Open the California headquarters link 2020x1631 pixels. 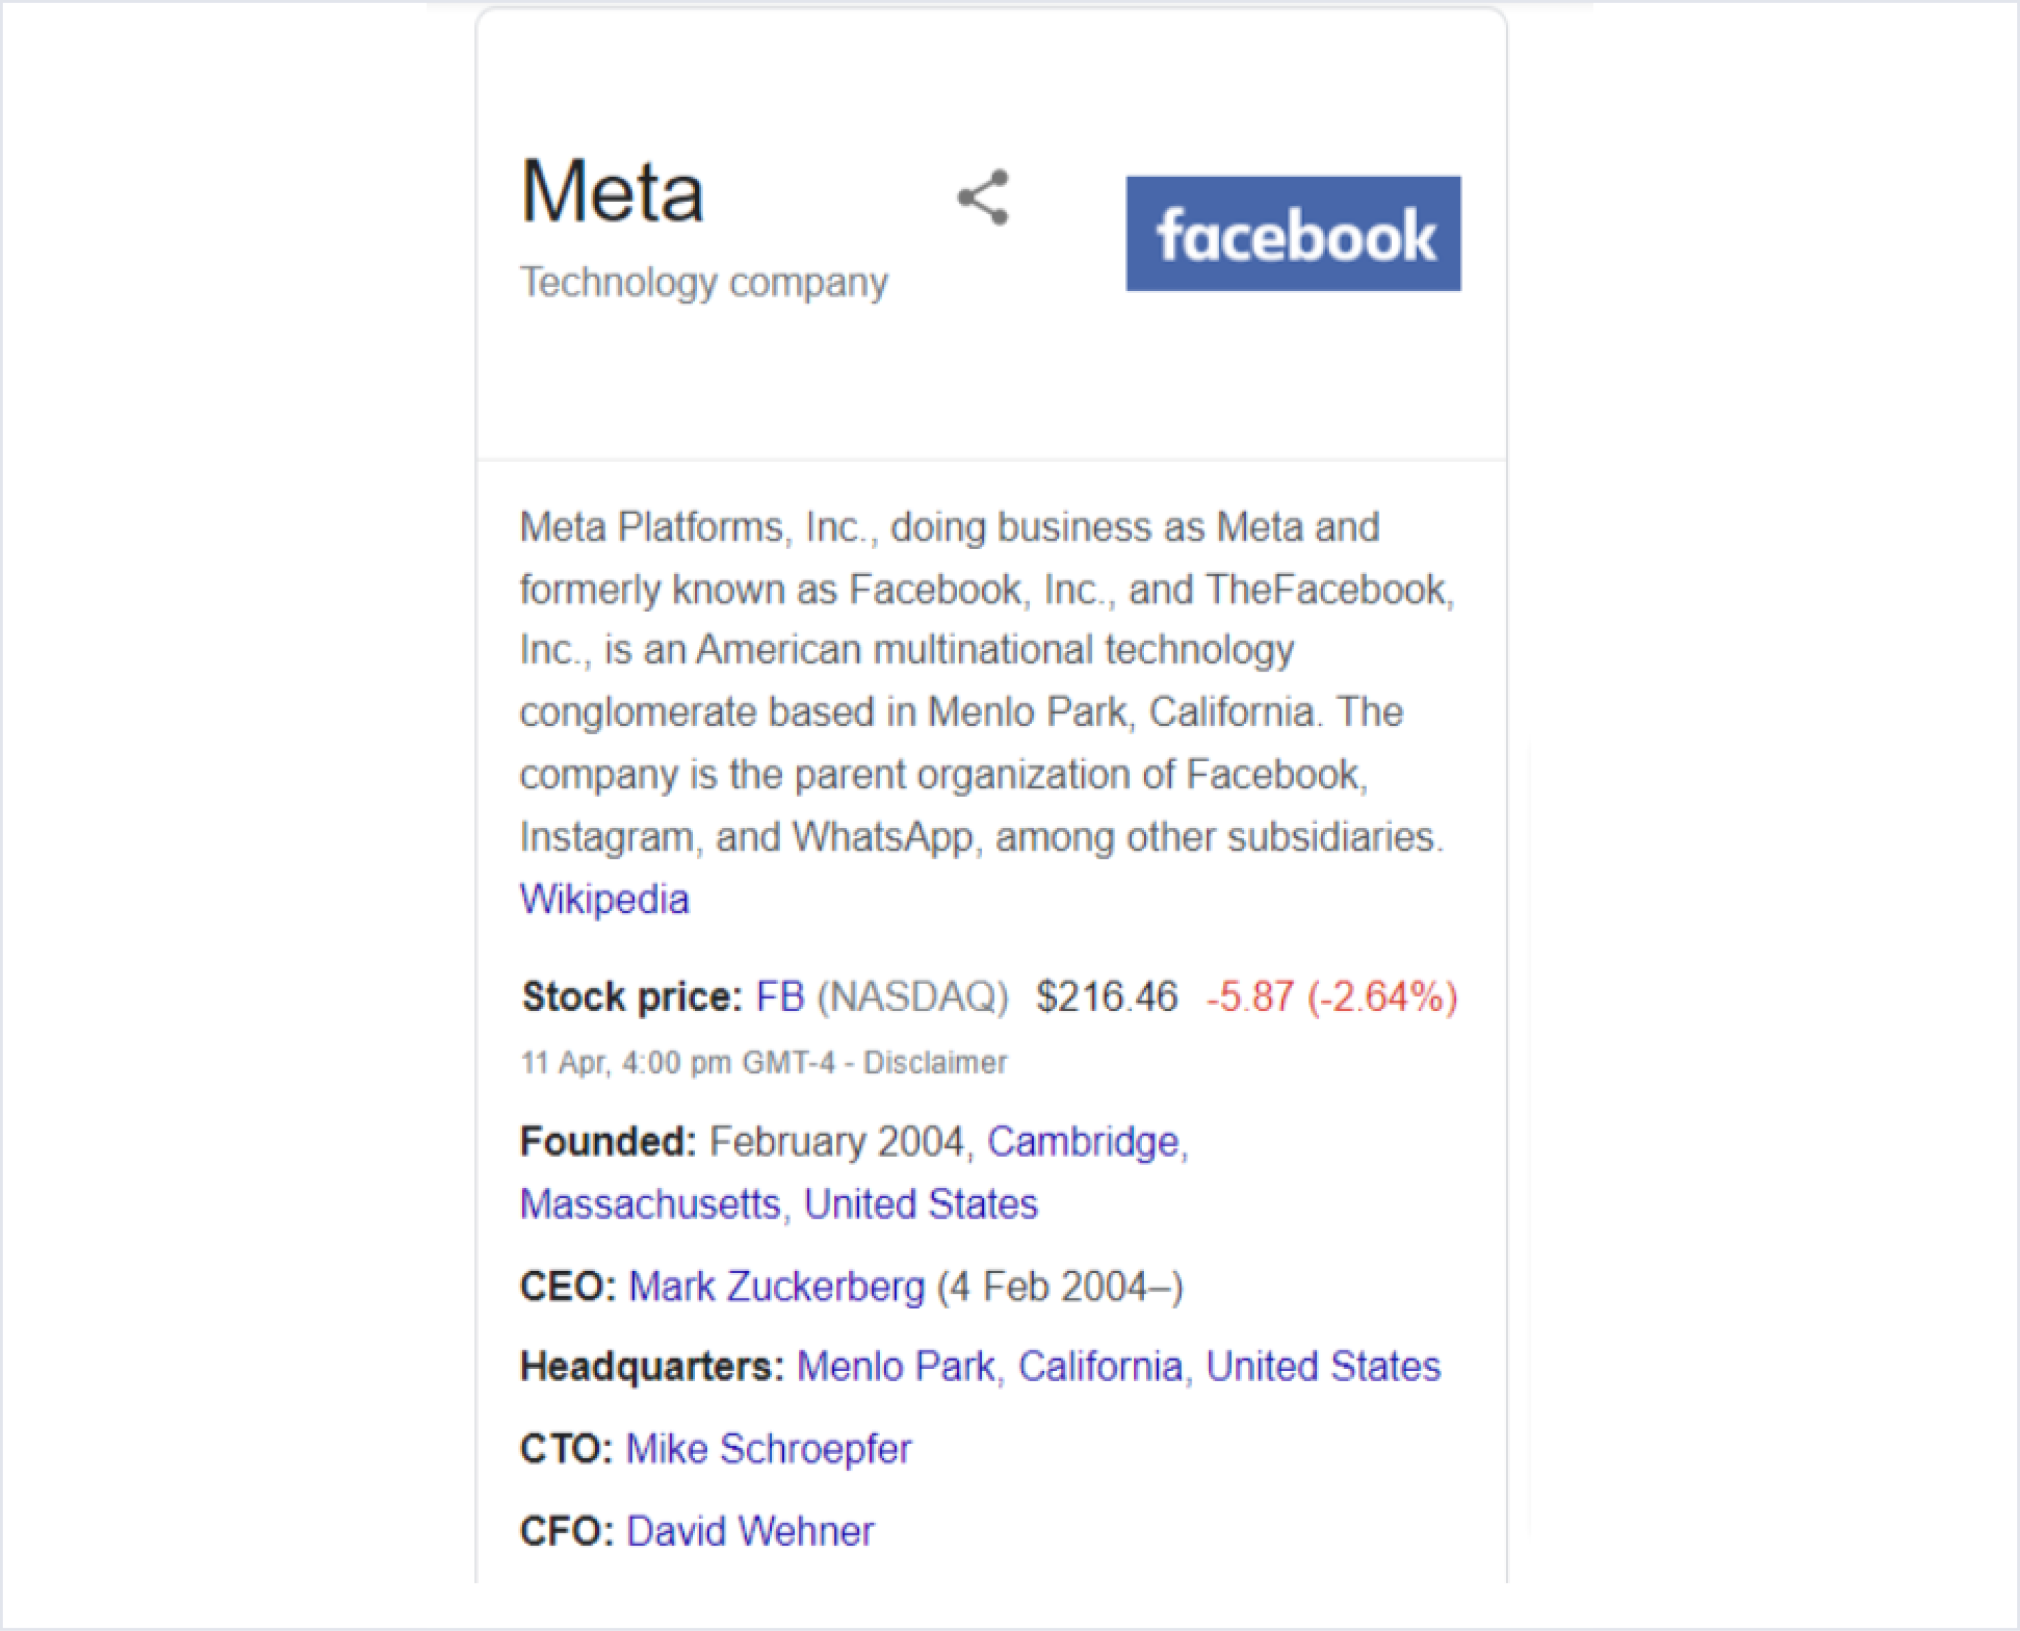point(1099,1367)
